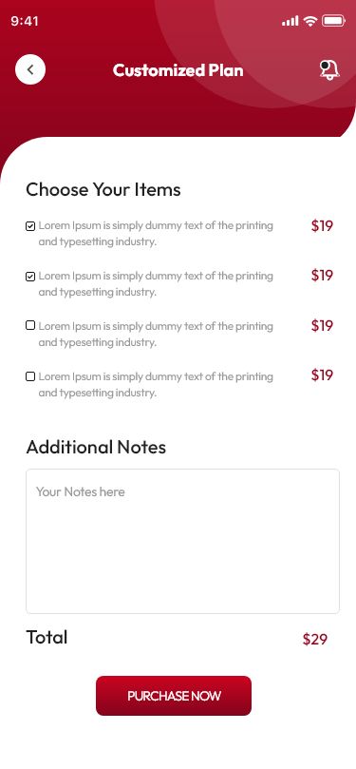This screenshot has height=769, width=356.
Task: Tap the Choose Your Items heading
Action: [x=103, y=189]
